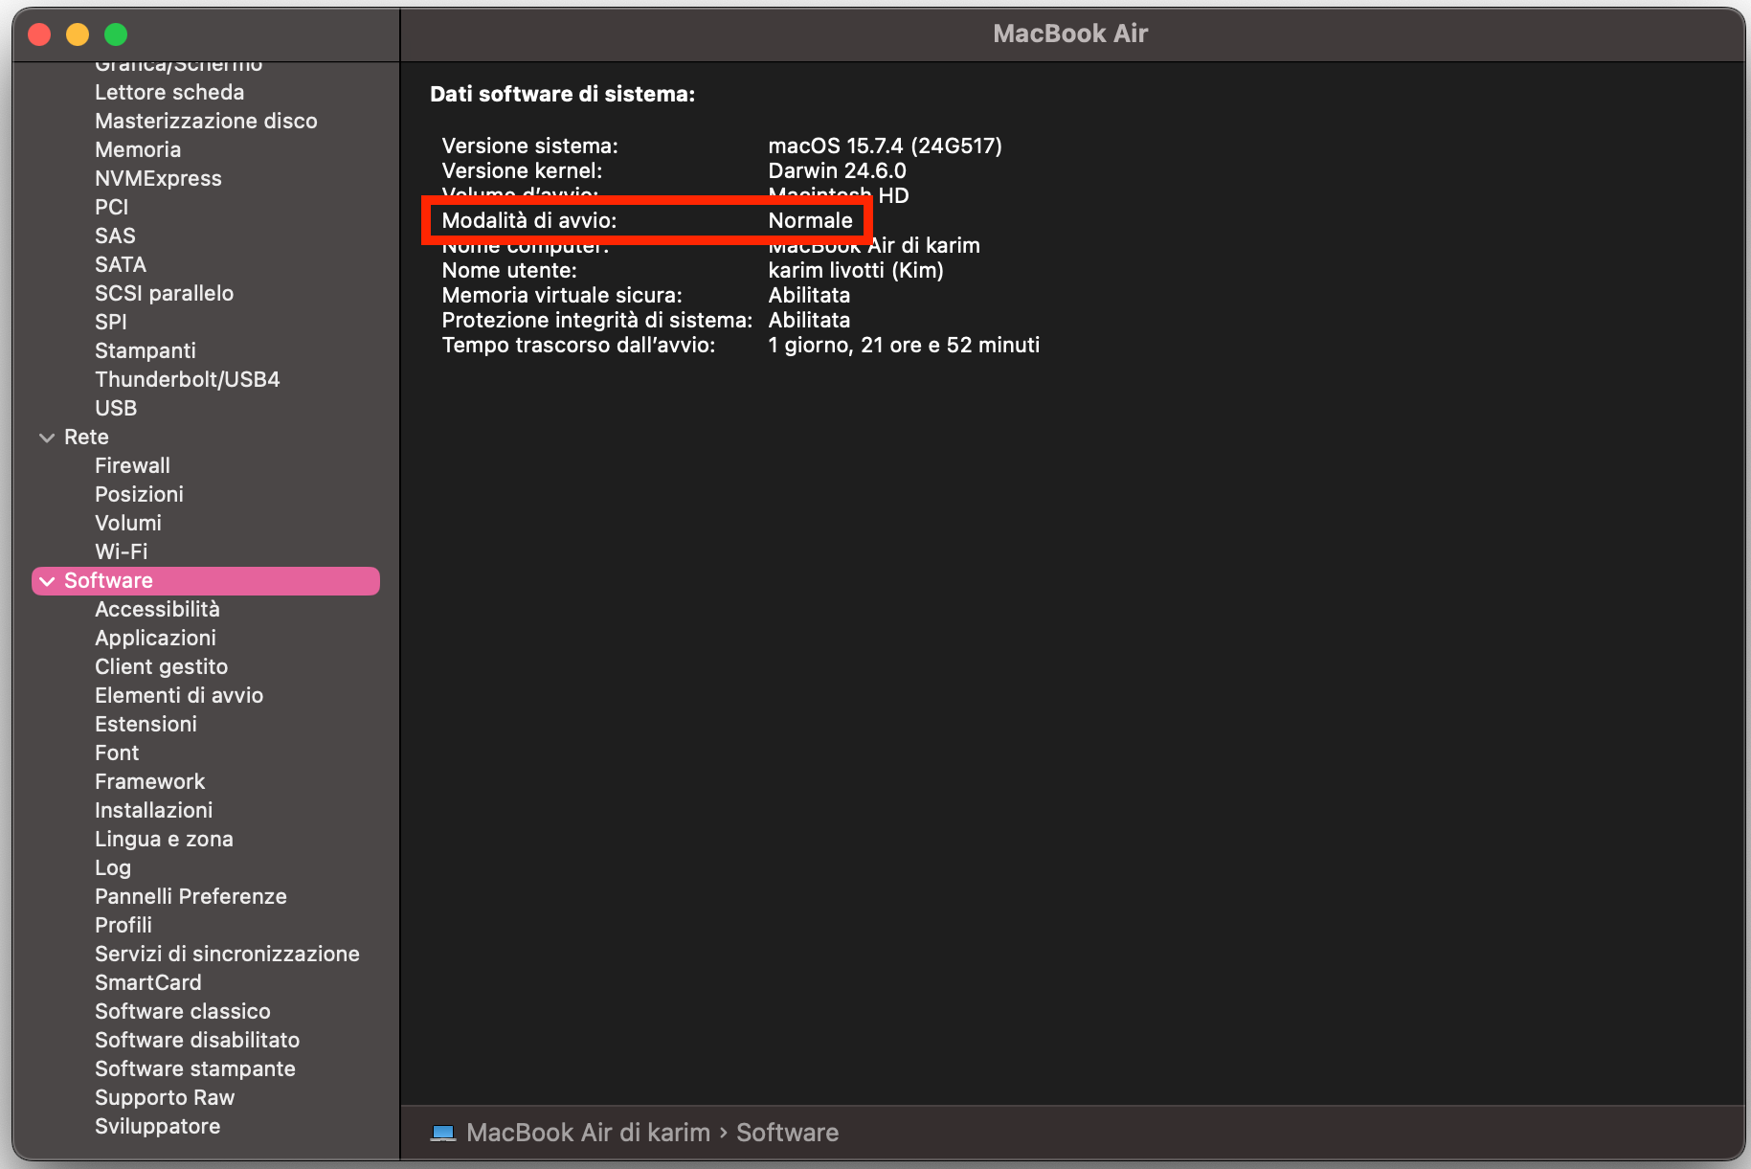Open the Estensioni list item
This screenshot has width=1751, height=1169.
[x=146, y=724]
